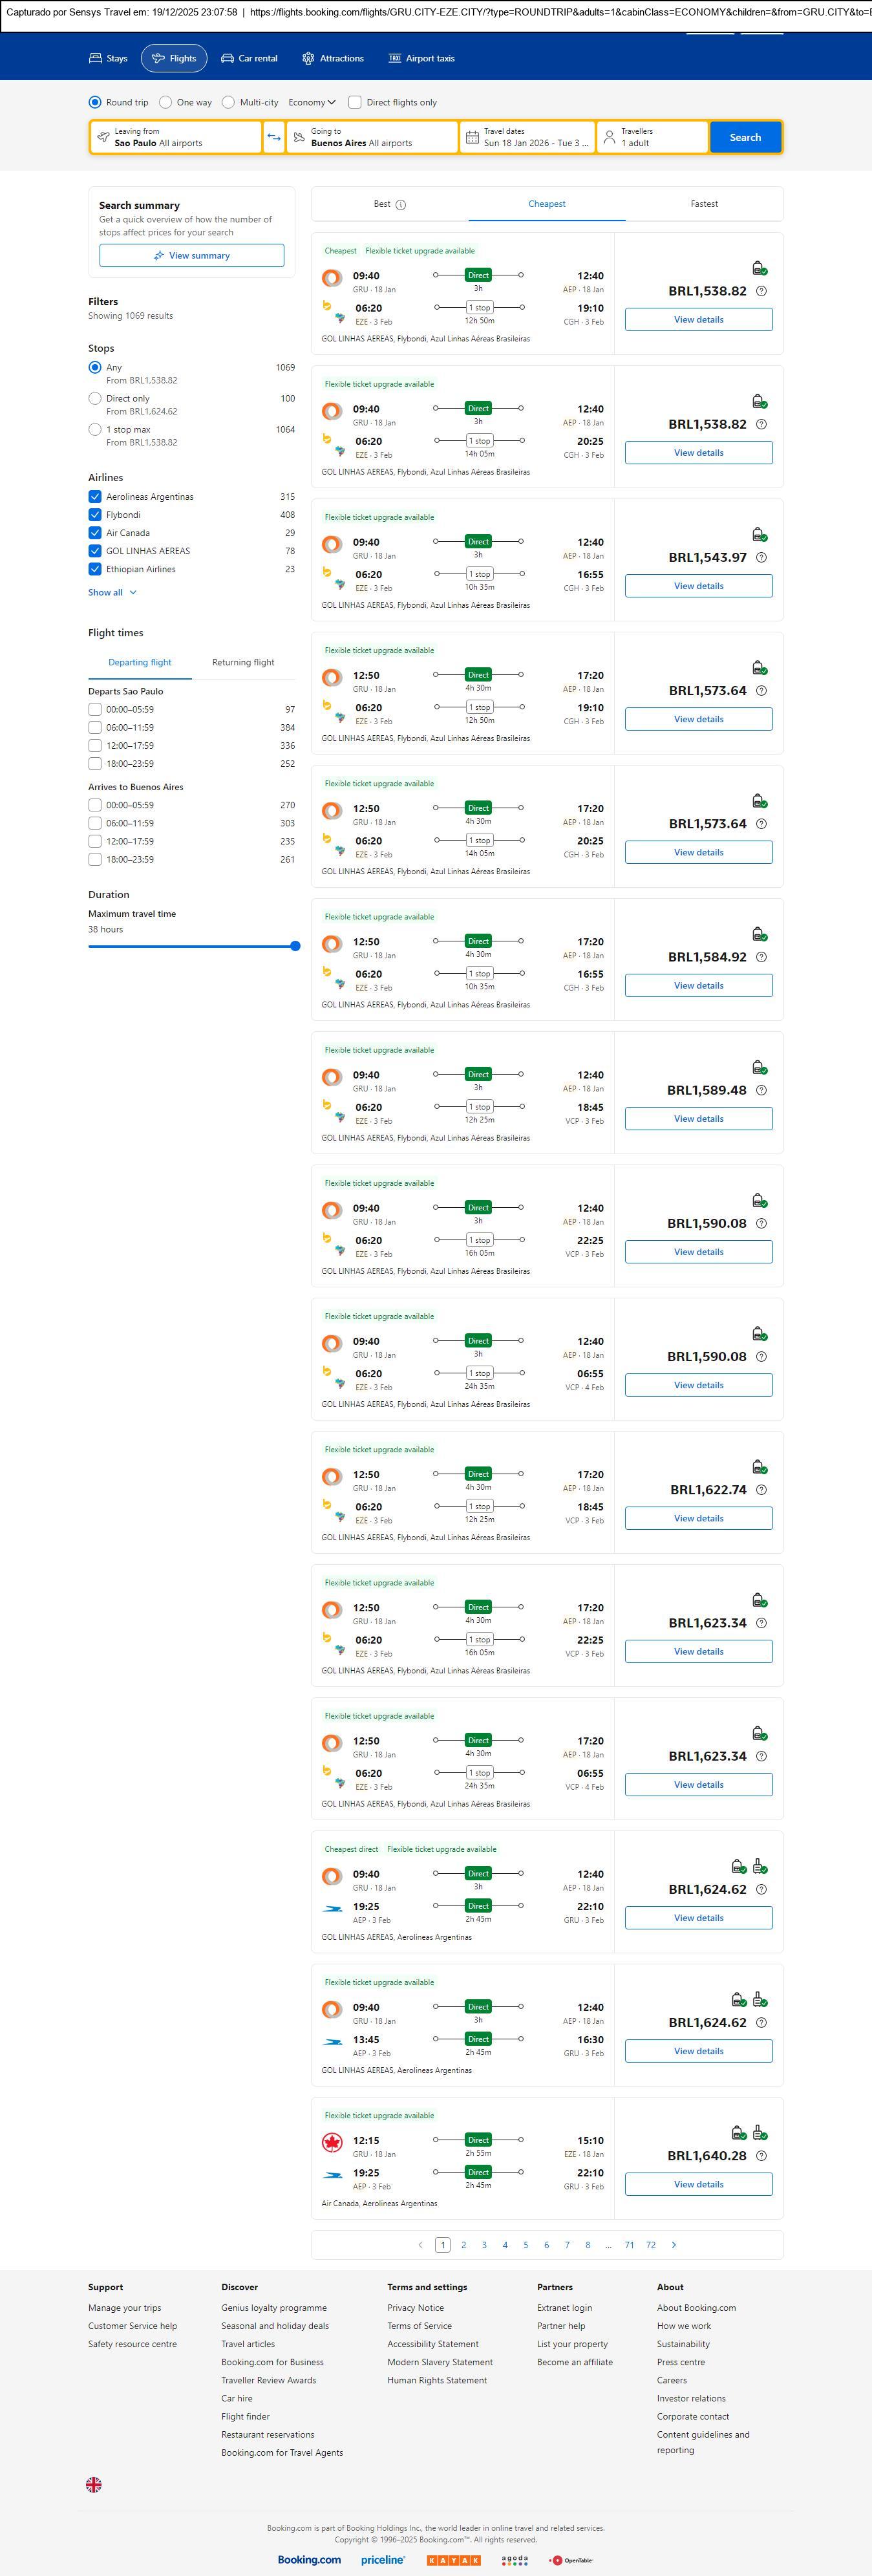Screen dimensions: 872x2576
Task: Open the Economy cabin class dropdown
Action: pos(312,102)
